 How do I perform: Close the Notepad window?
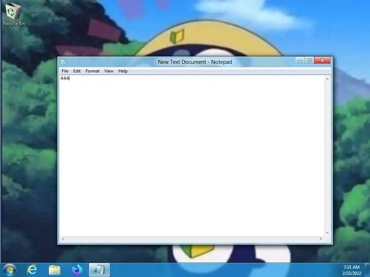[x=322, y=61]
